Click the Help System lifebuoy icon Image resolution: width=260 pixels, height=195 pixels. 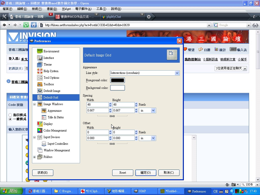(40, 71)
